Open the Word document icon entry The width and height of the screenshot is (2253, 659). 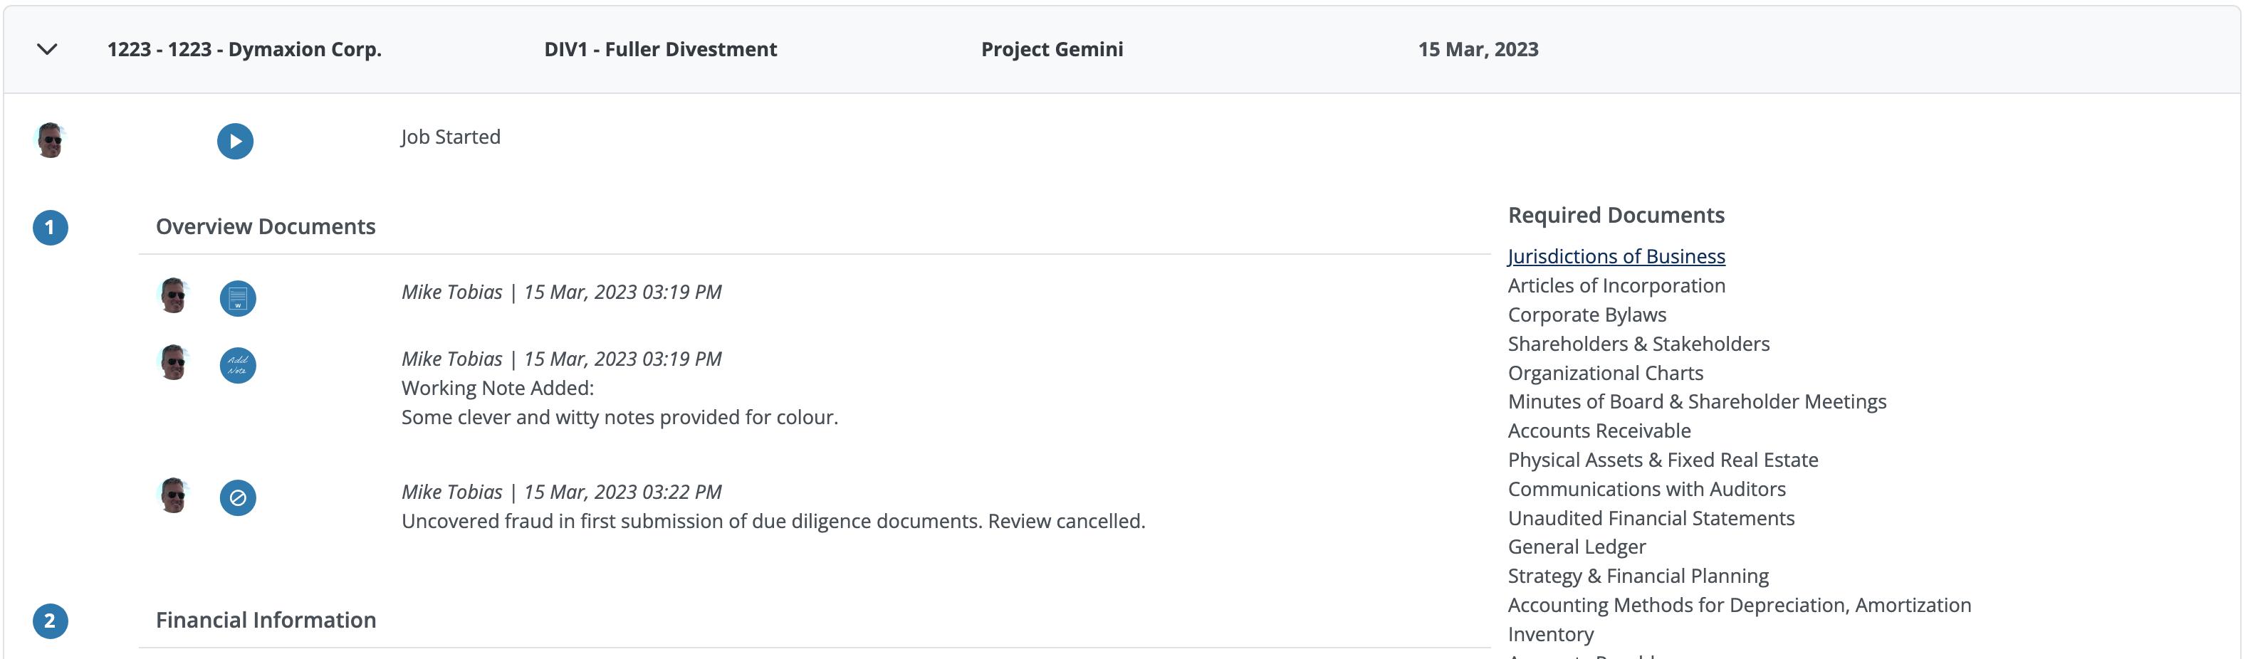point(238,299)
